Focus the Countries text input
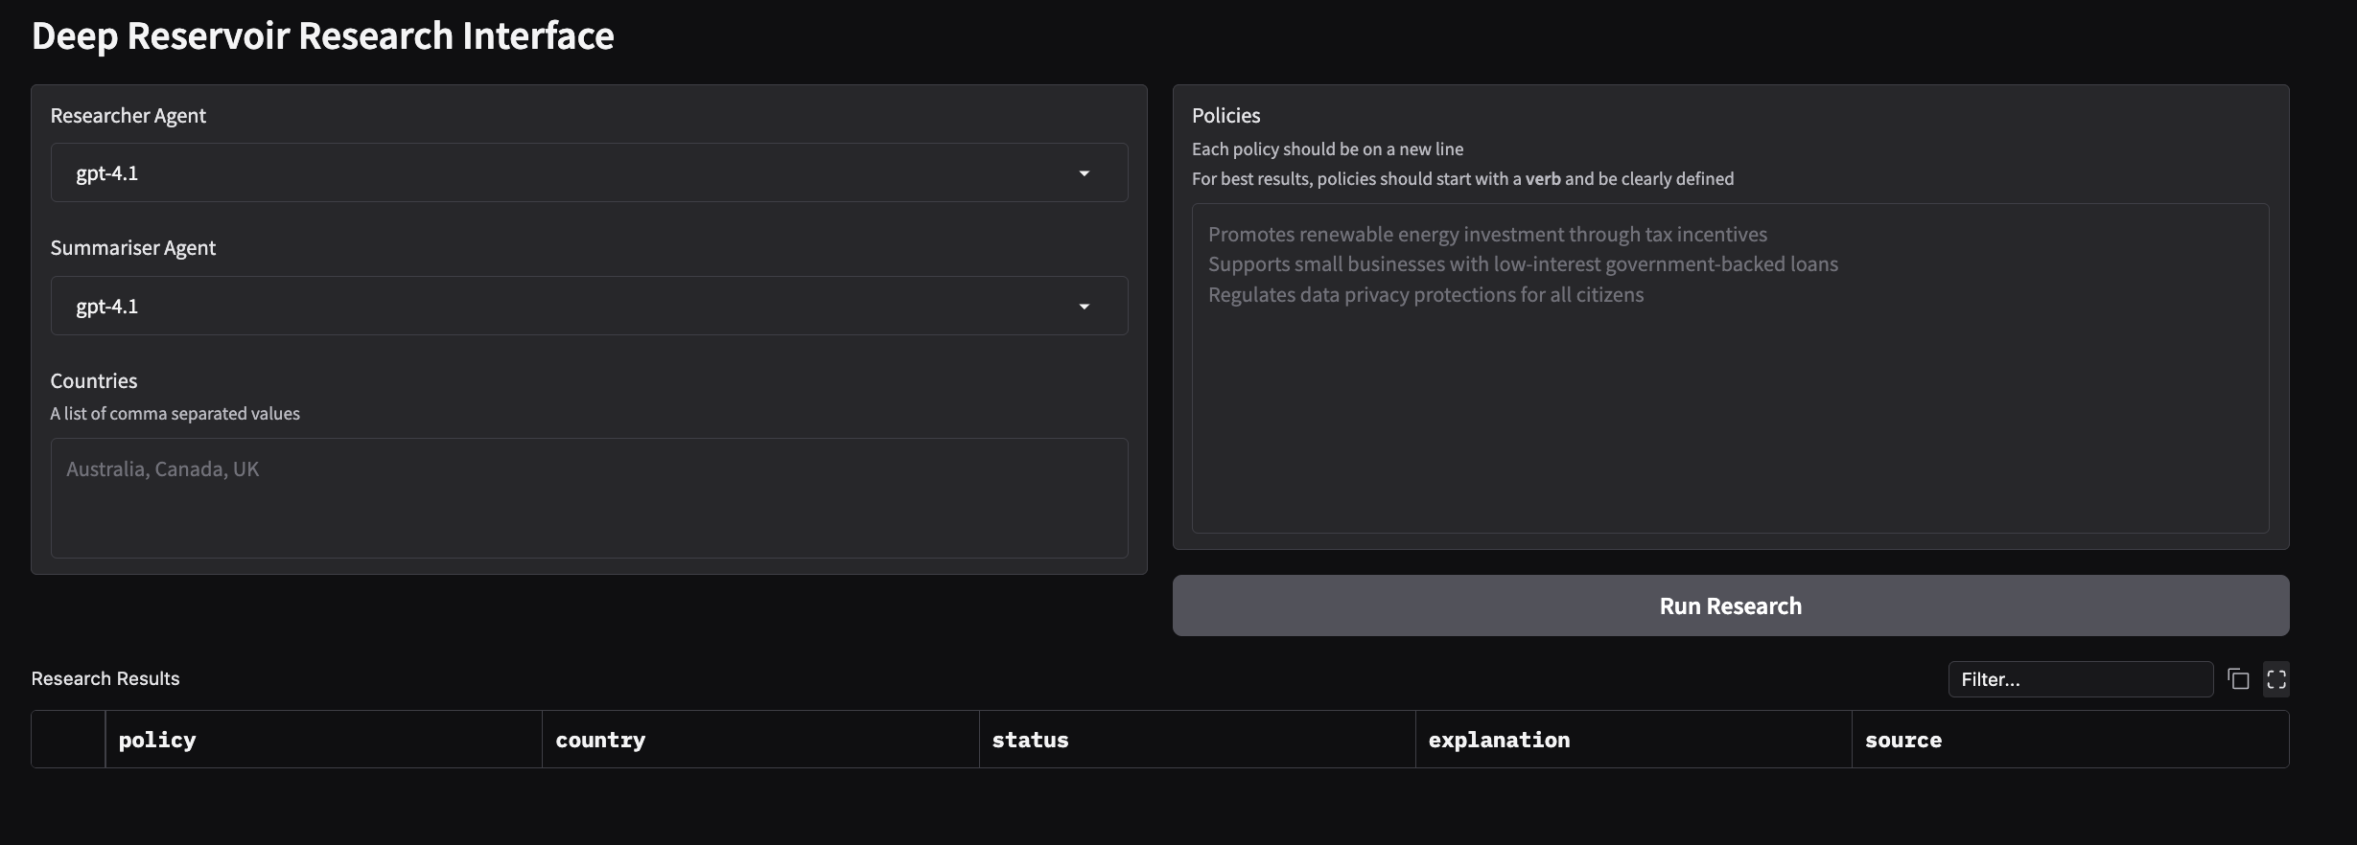Viewport: 2357px width, 845px height. pos(589,498)
